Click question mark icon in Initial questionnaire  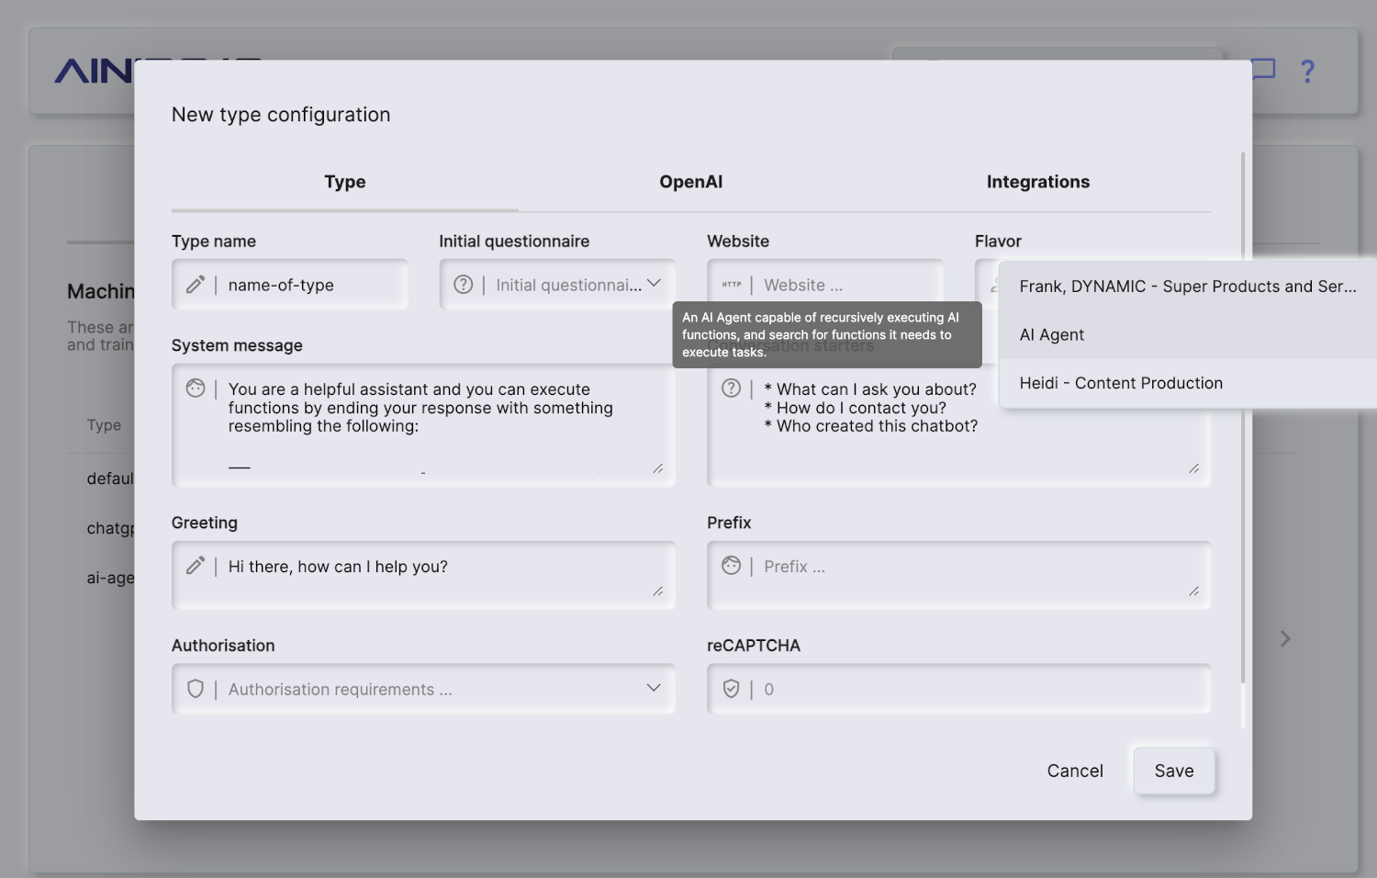[464, 285]
